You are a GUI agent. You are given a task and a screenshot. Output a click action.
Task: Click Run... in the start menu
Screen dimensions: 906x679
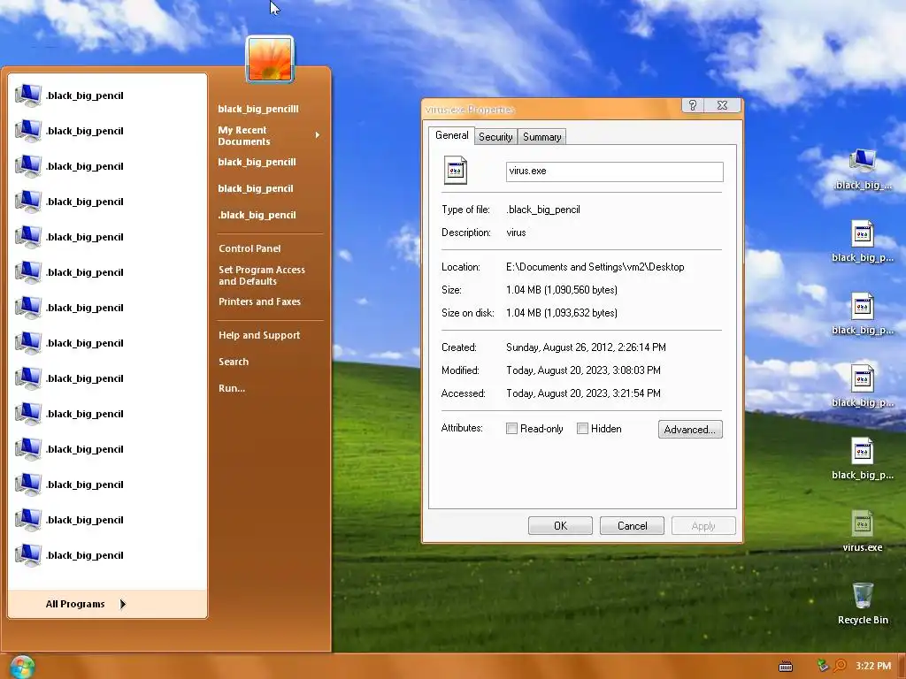click(232, 388)
